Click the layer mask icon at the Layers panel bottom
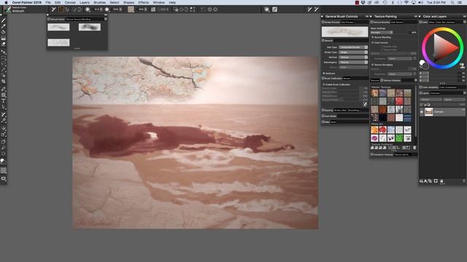 click(436, 181)
